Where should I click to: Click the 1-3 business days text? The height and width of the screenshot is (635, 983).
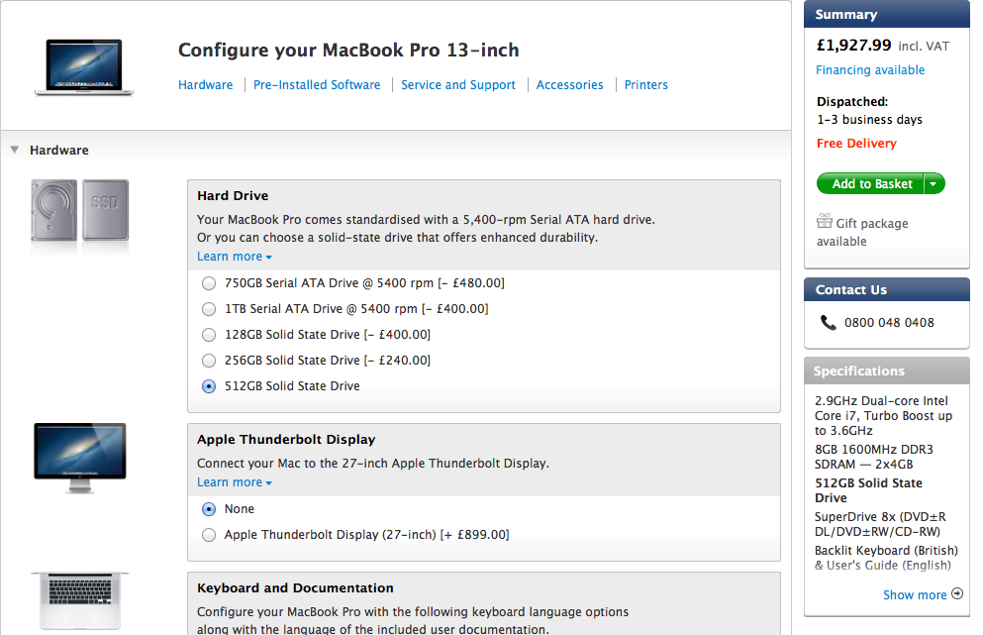(869, 120)
